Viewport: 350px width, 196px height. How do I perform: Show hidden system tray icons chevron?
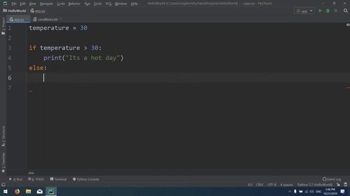289,191
